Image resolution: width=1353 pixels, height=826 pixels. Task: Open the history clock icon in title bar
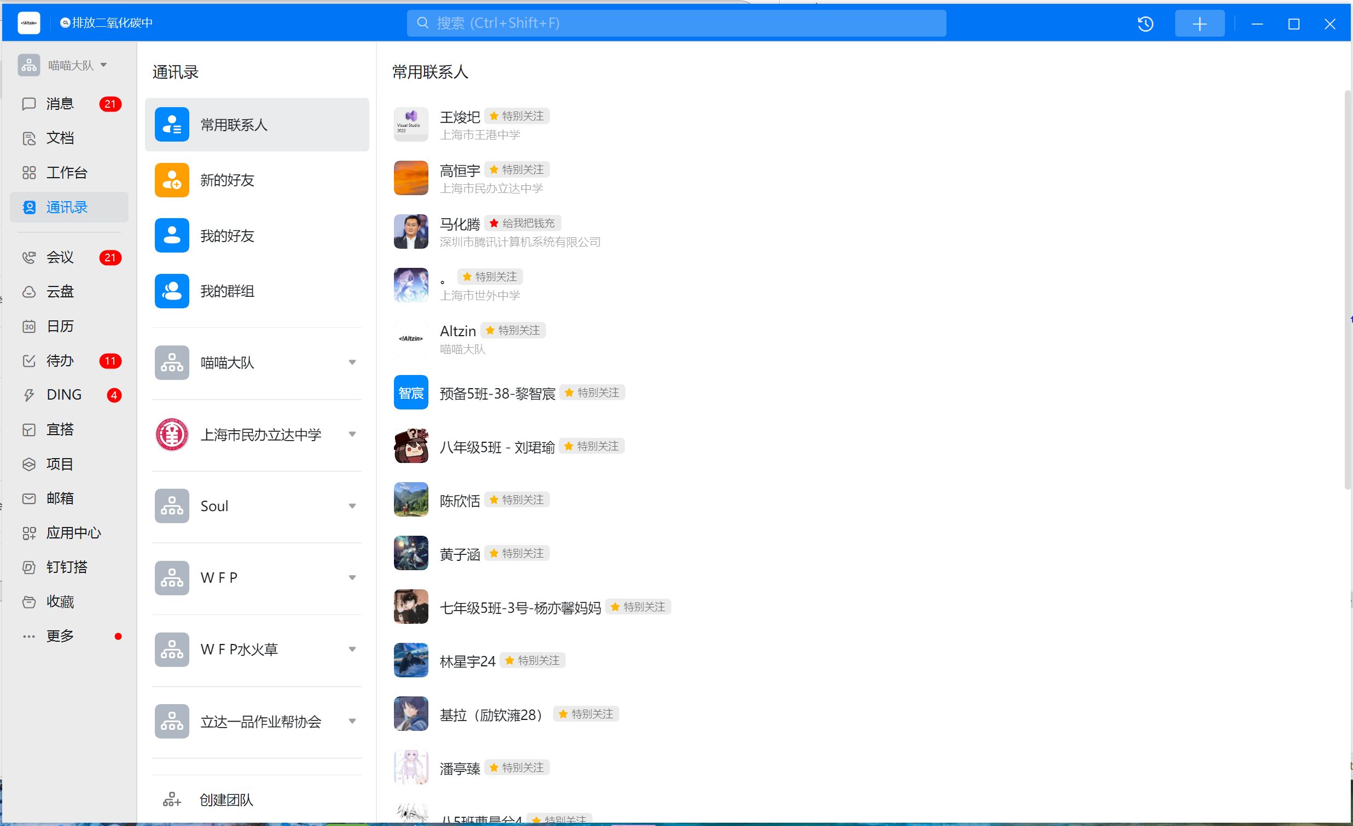[x=1145, y=24]
